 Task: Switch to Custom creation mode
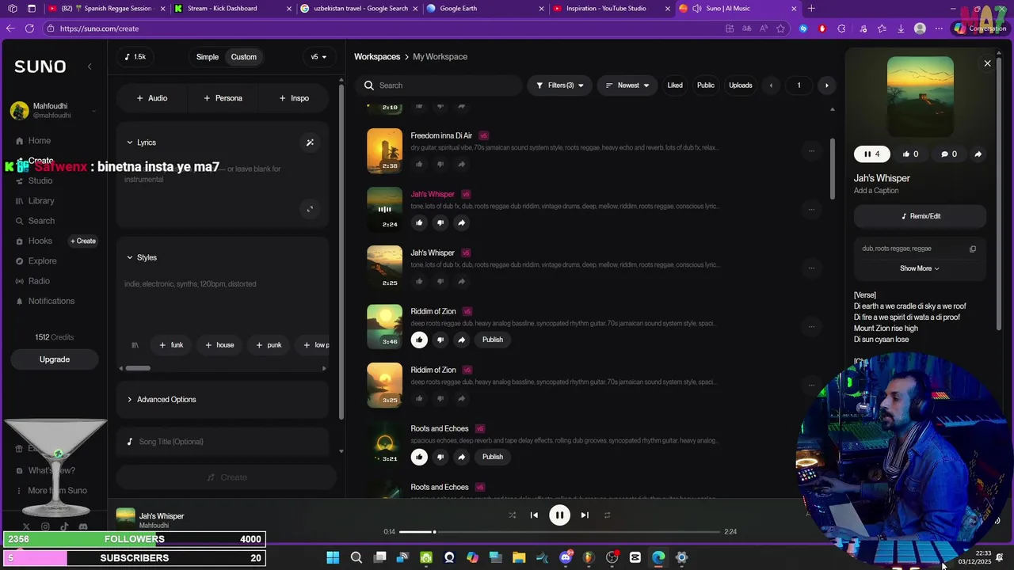click(x=244, y=57)
